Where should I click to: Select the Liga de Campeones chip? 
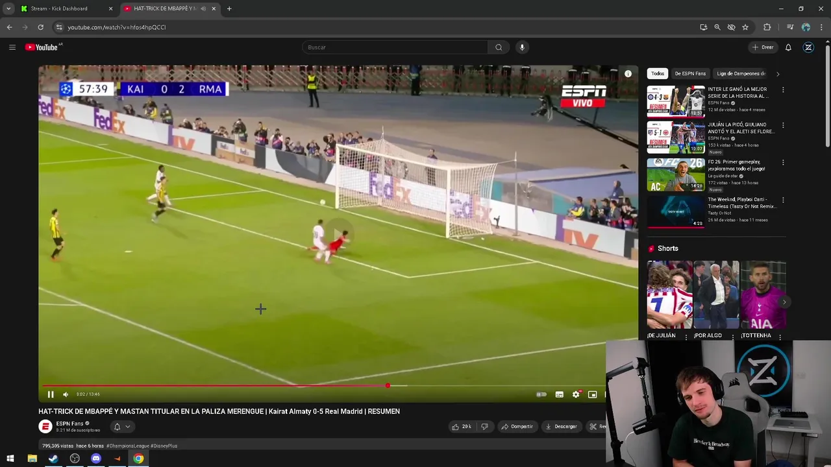click(x=741, y=74)
